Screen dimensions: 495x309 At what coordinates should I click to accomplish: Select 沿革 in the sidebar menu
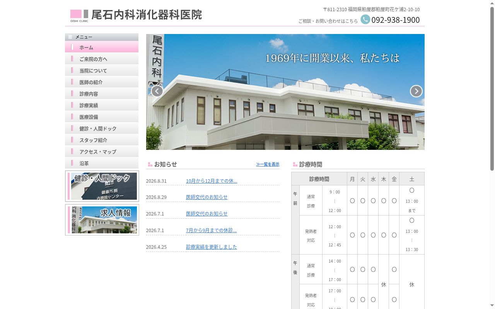click(102, 163)
